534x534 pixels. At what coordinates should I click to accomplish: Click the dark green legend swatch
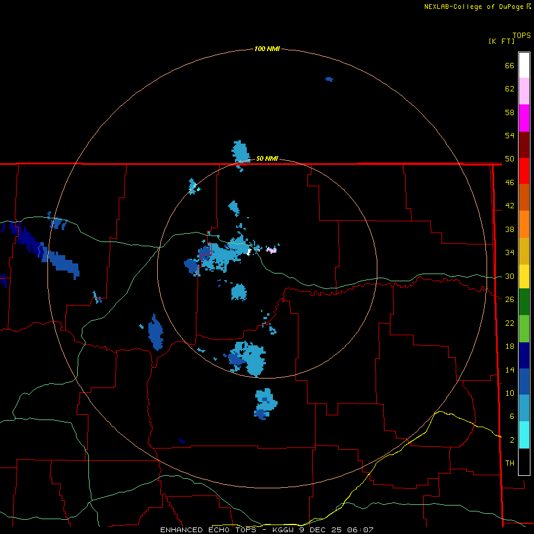524,302
